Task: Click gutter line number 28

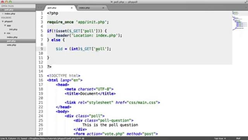Action: tap(41, 134)
